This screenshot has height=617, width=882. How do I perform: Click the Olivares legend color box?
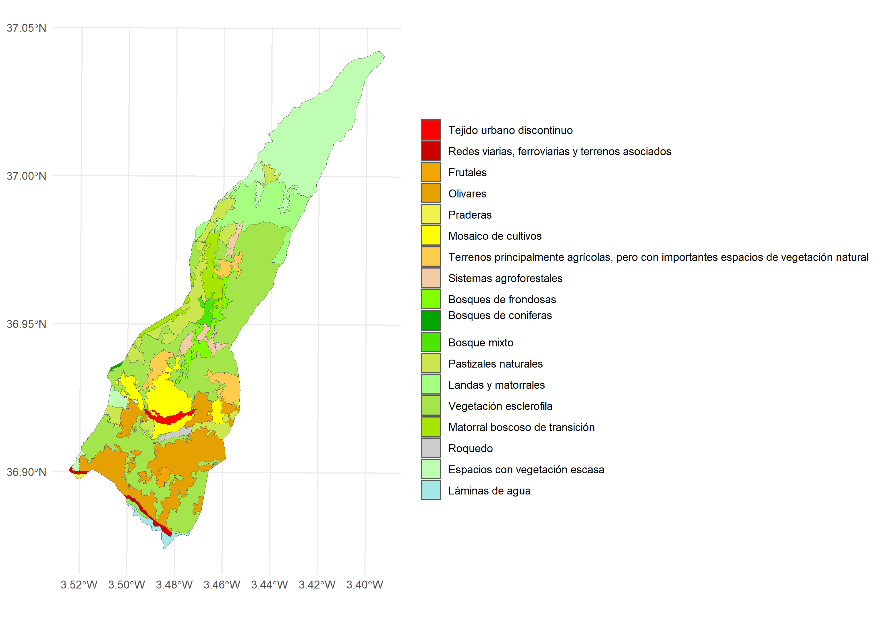click(x=431, y=193)
